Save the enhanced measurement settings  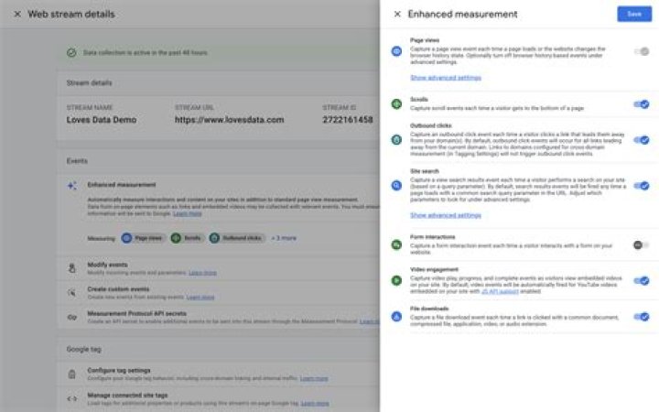(633, 14)
